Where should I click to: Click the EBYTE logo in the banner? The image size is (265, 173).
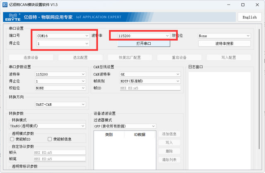coord(13,17)
